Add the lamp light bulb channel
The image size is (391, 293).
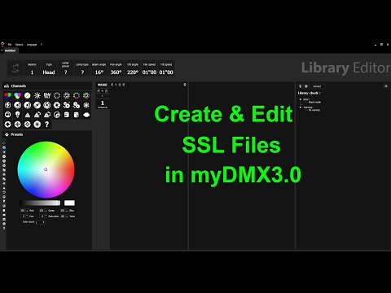tap(18, 115)
